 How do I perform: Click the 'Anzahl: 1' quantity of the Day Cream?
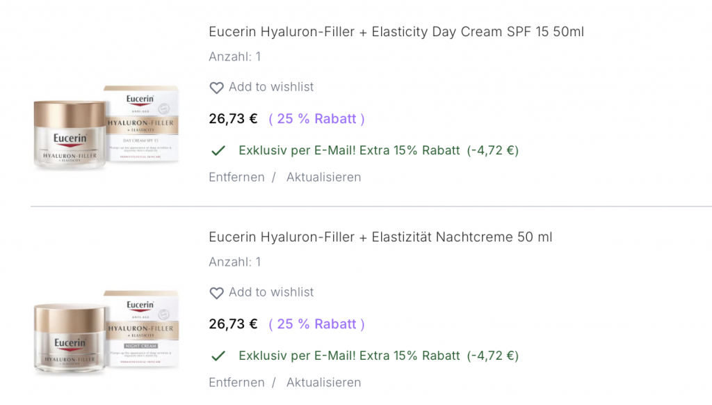tap(235, 57)
